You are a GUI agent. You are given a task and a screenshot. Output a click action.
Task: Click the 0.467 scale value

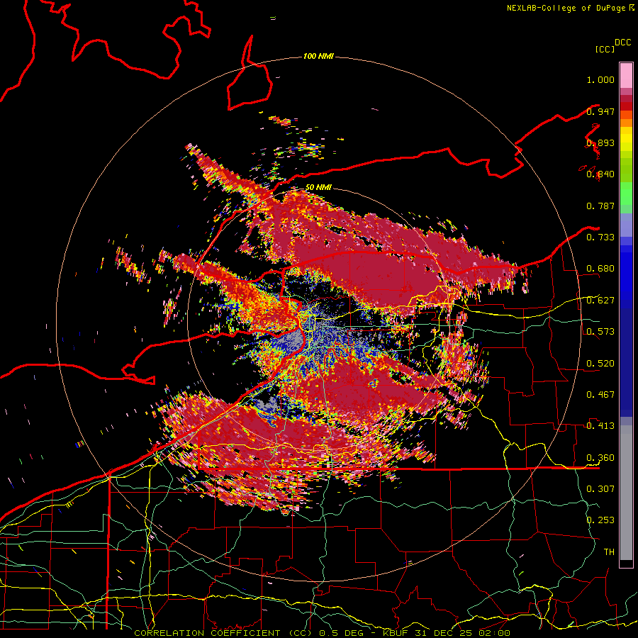[x=600, y=395]
